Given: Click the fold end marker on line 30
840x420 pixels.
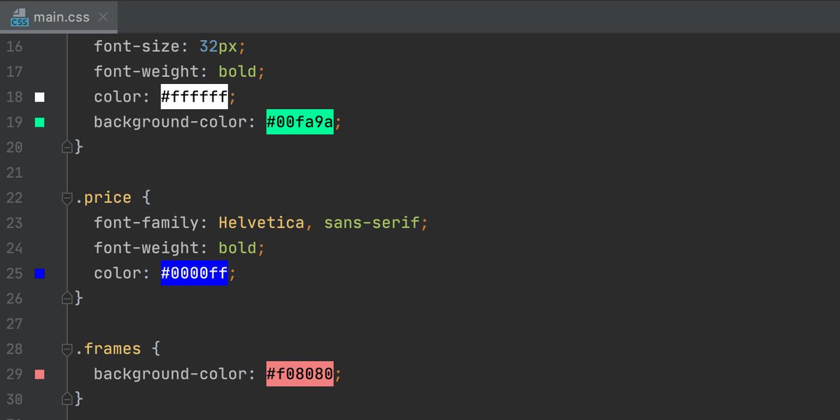Looking at the screenshot, I should (67, 399).
